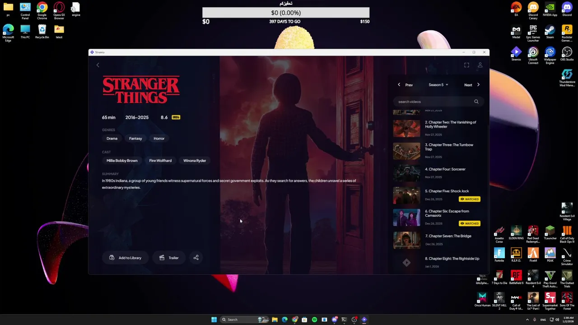The image size is (578, 325).
Task: Open Ubisoft Connect desktop shortcut
Action: [x=533, y=56]
